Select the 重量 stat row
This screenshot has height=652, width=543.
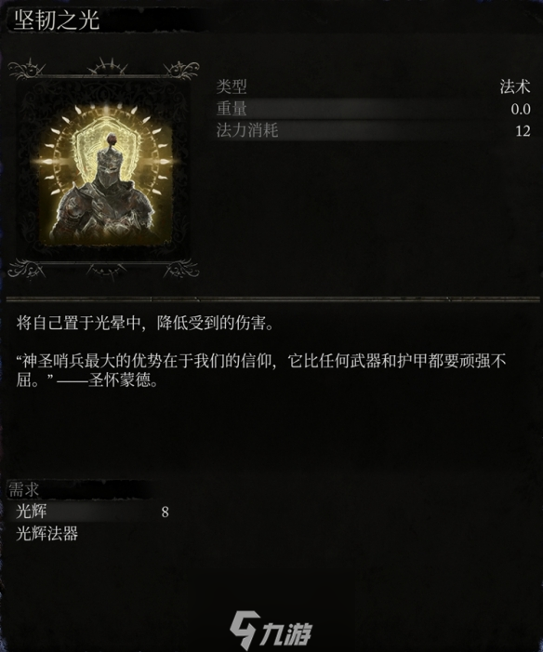pos(373,109)
